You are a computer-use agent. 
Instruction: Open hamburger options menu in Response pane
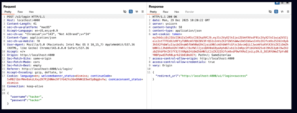[288, 12]
